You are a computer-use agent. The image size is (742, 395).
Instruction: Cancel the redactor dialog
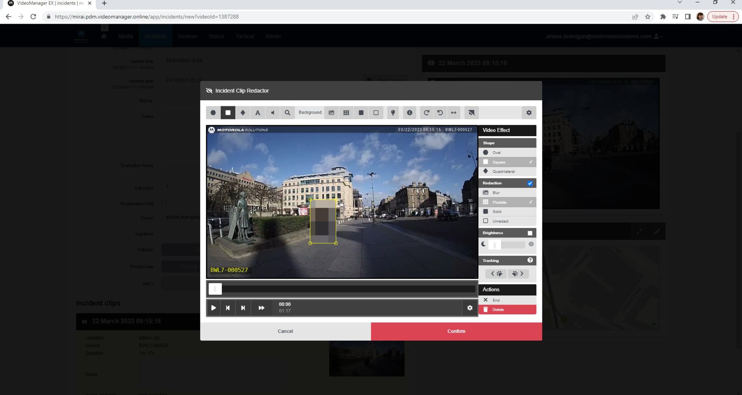click(x=285, y=331)
